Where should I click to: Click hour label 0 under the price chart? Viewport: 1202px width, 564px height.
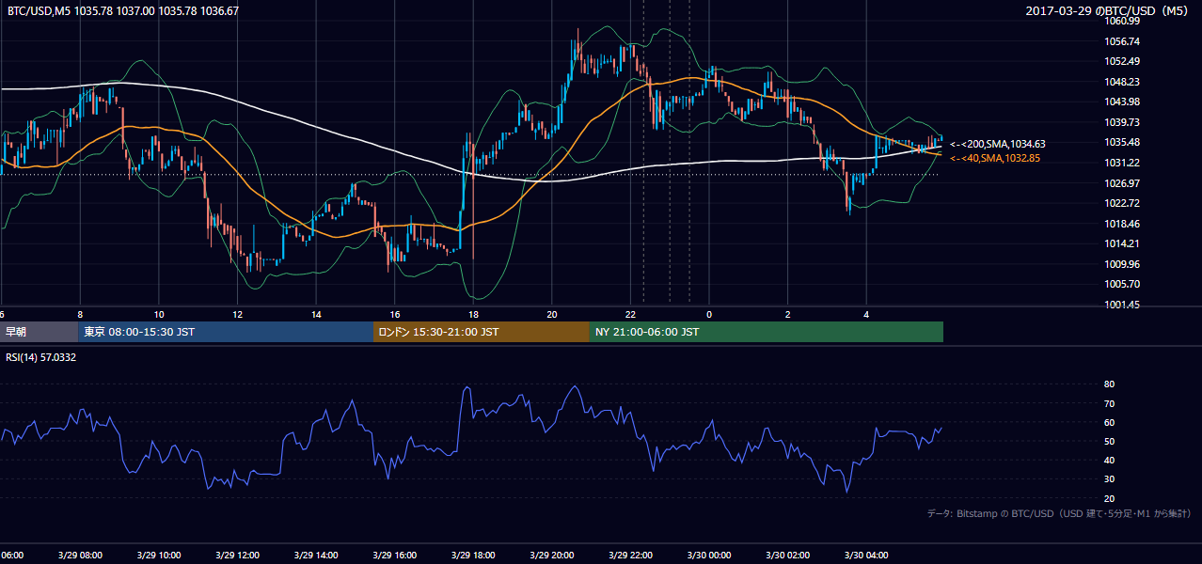(x=709, y=315)
